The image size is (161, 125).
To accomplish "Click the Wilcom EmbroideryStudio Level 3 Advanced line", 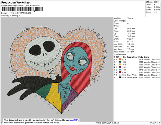I will (x=20, y=6).
